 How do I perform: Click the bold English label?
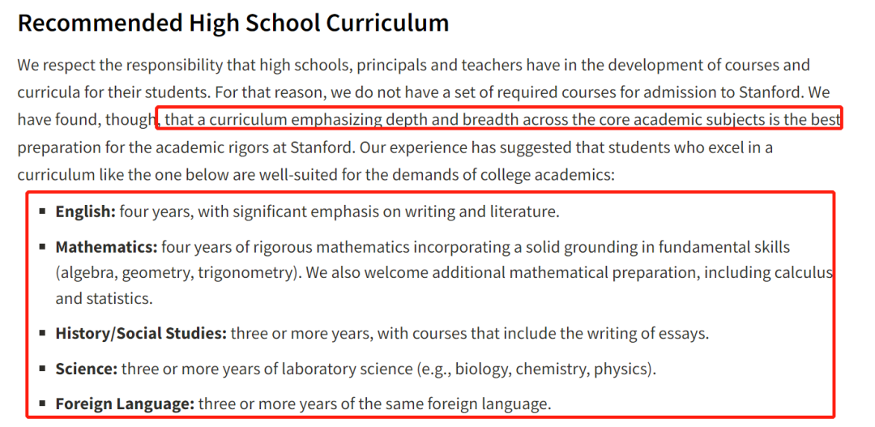coord(85,212)
